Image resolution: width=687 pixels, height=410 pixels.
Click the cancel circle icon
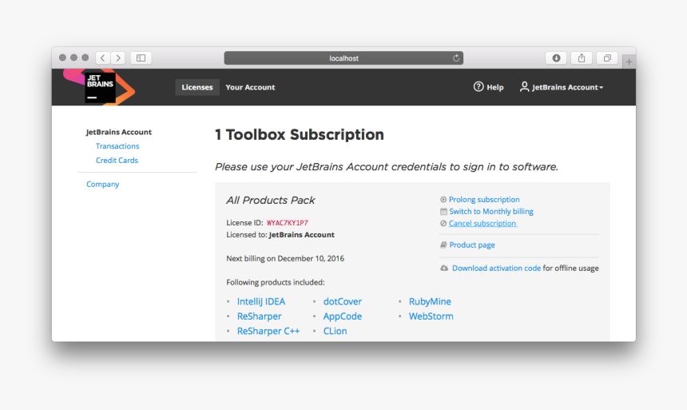443,223
